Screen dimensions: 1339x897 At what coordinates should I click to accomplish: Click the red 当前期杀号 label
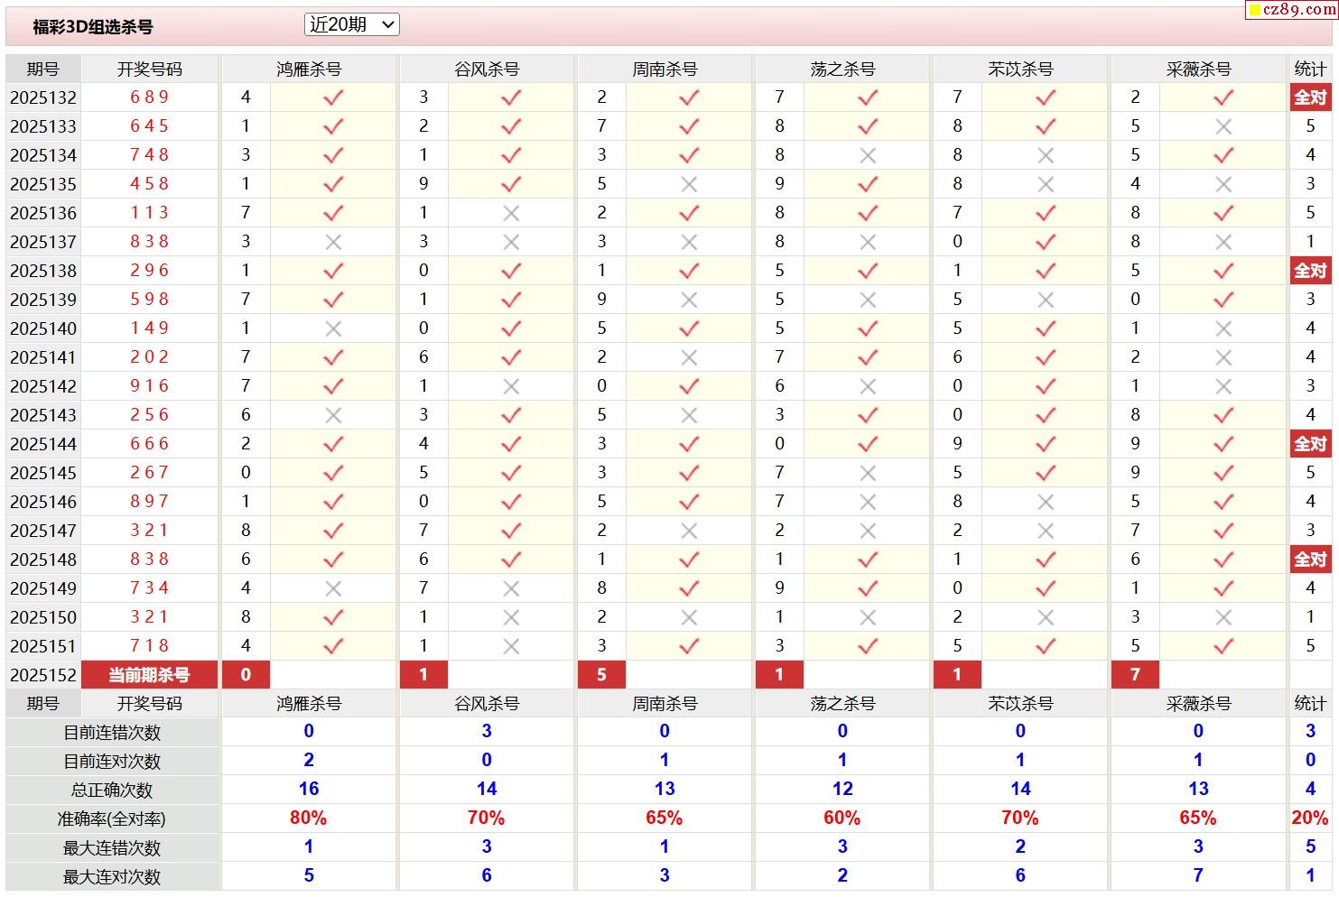(149, 675)
